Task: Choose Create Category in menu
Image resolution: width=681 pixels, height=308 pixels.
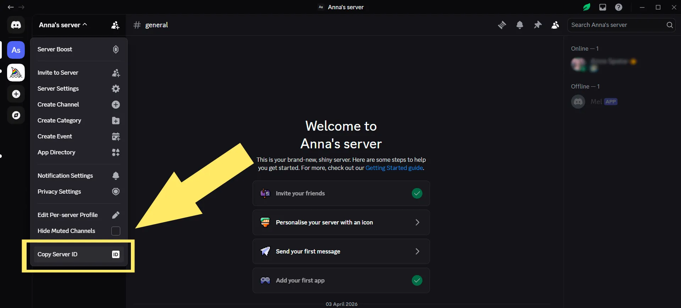Action: [79, 120]
